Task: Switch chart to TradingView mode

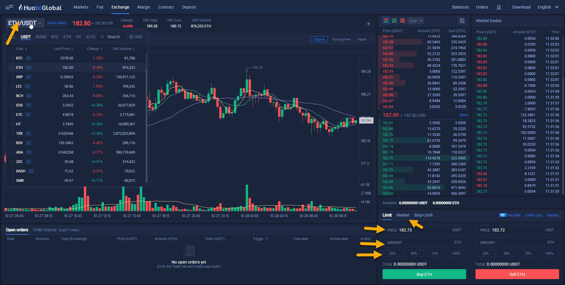Action: pyautogui.click(x=341, y=39)
